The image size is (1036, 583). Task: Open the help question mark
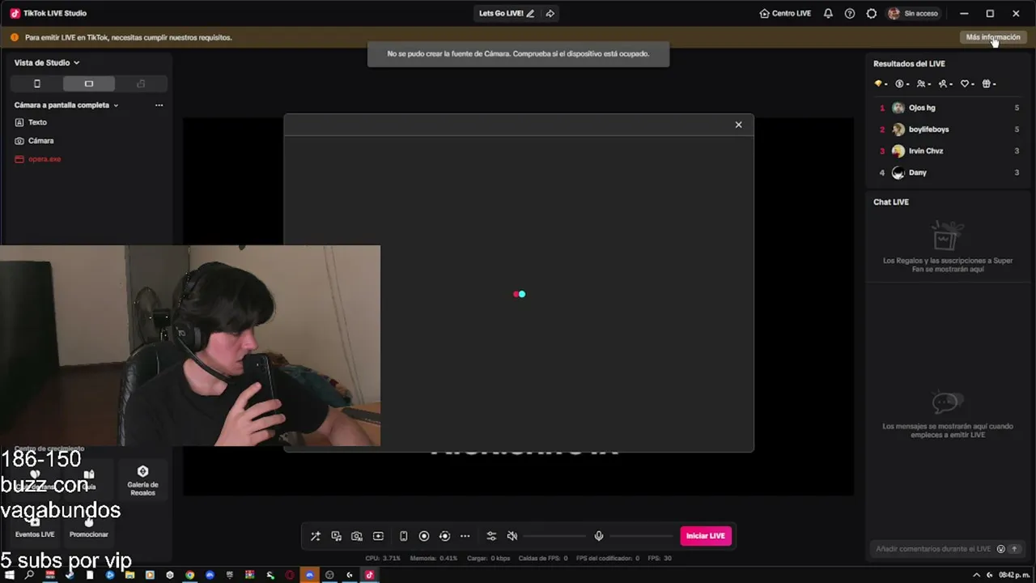(850, 14)
